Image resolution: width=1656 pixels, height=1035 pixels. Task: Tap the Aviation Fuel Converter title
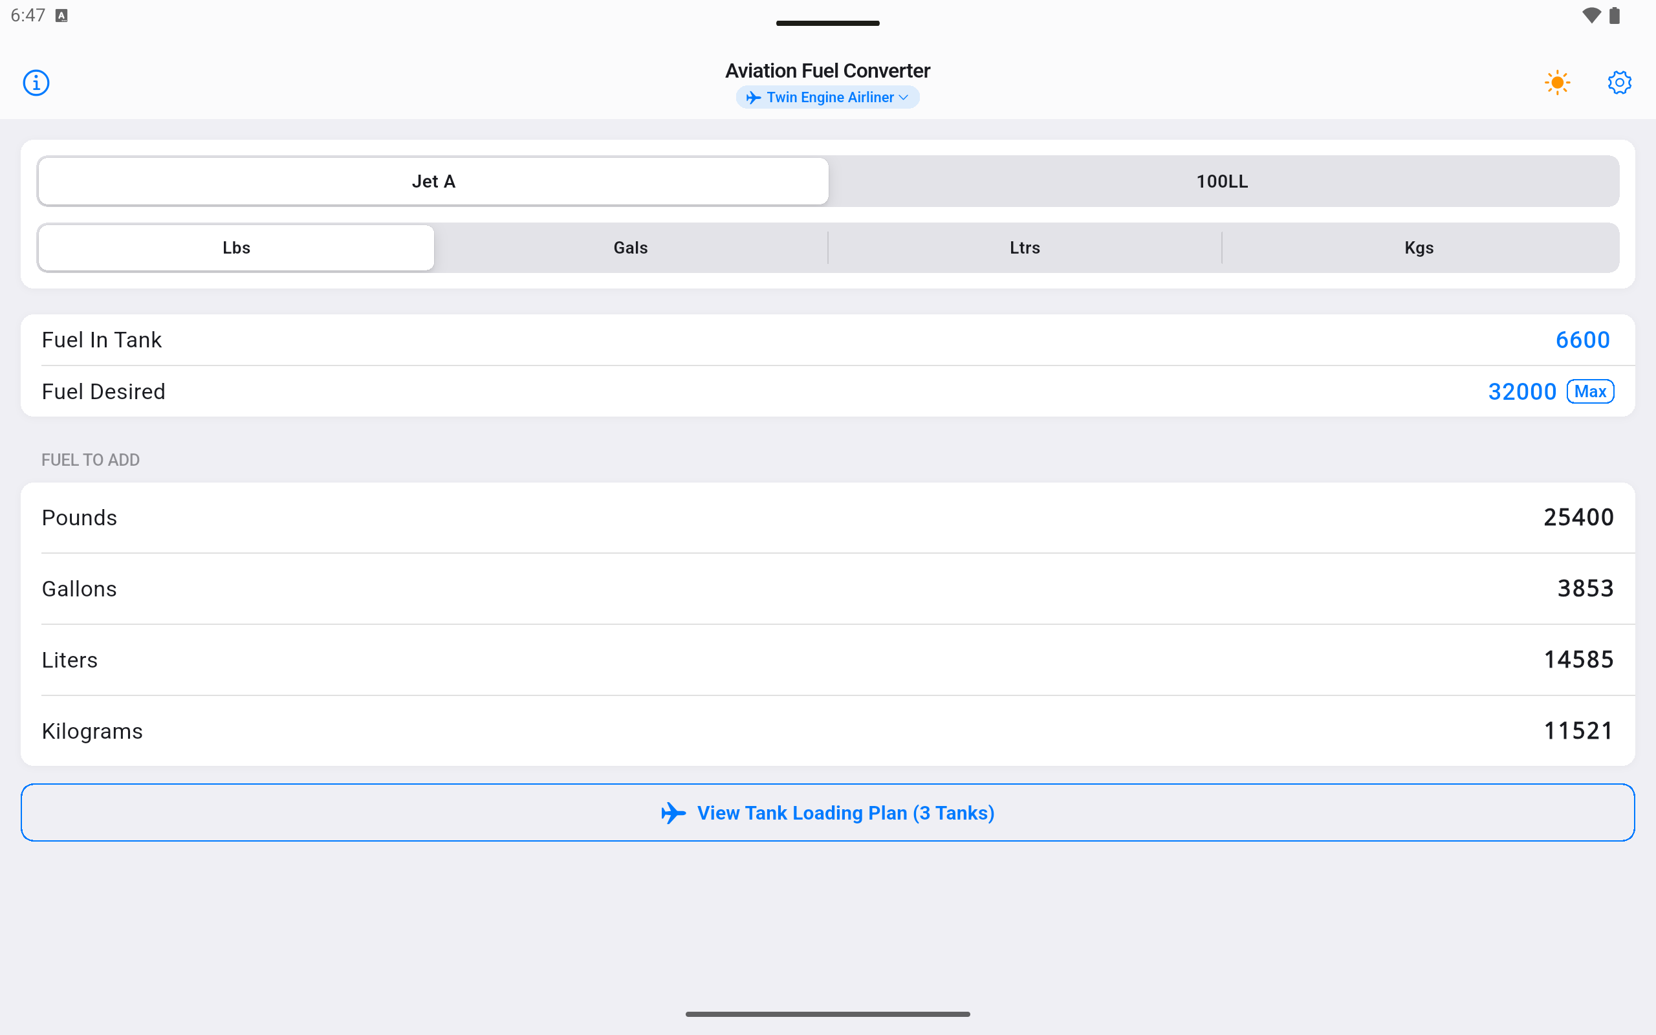pos(827,71)
